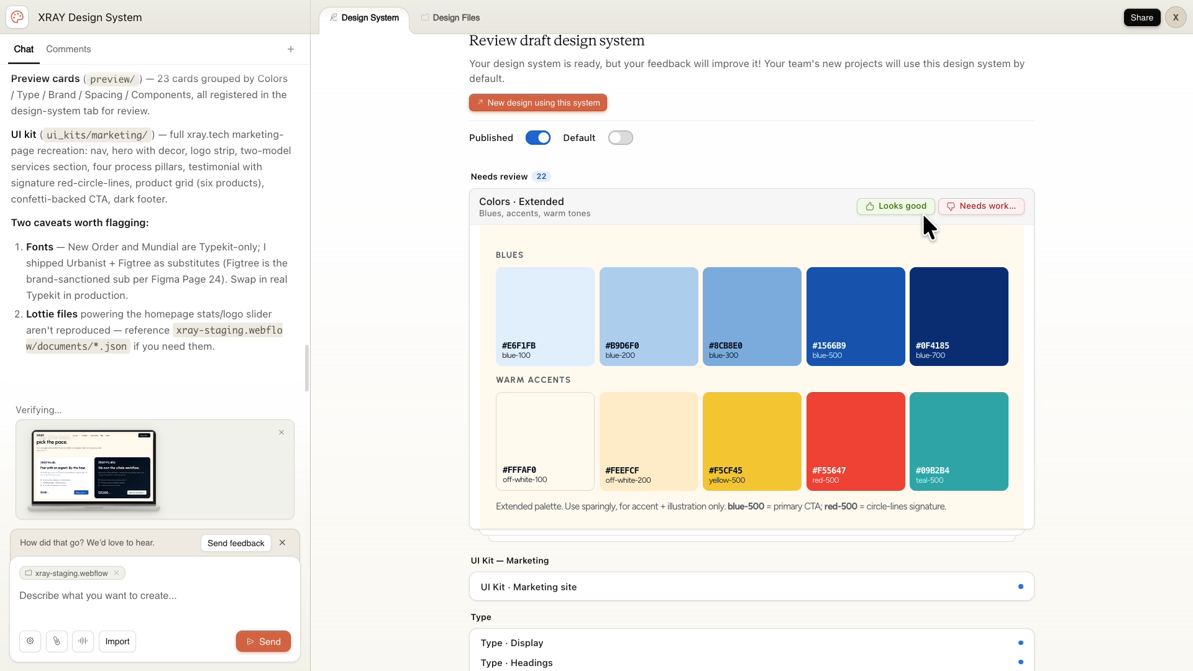Click the pen icon on Design System tab
This screenshot has height=671, width=1193.
[x=334, y=17]
